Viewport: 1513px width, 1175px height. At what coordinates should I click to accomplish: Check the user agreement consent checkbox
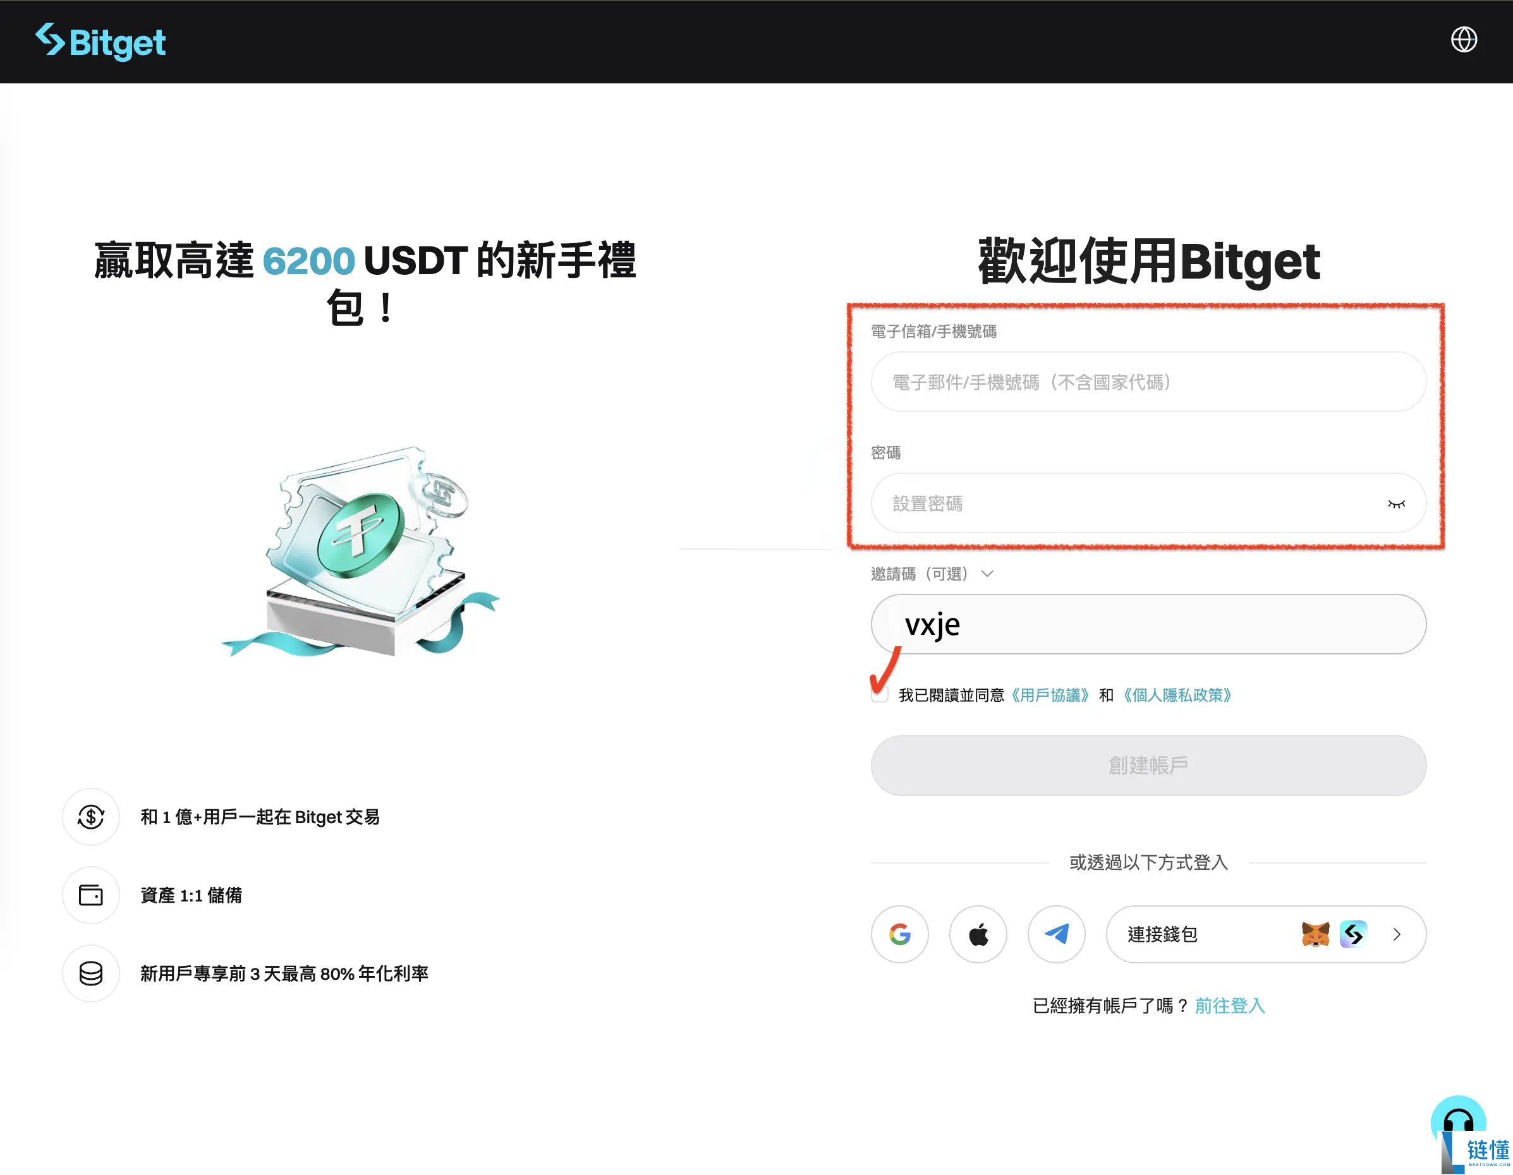click(x=879, y=694)
